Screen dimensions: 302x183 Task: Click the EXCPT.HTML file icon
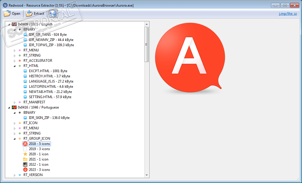pos(25,71)
